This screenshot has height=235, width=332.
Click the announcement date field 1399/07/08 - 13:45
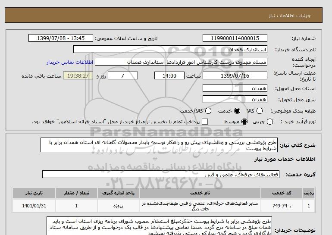(61, 38)
